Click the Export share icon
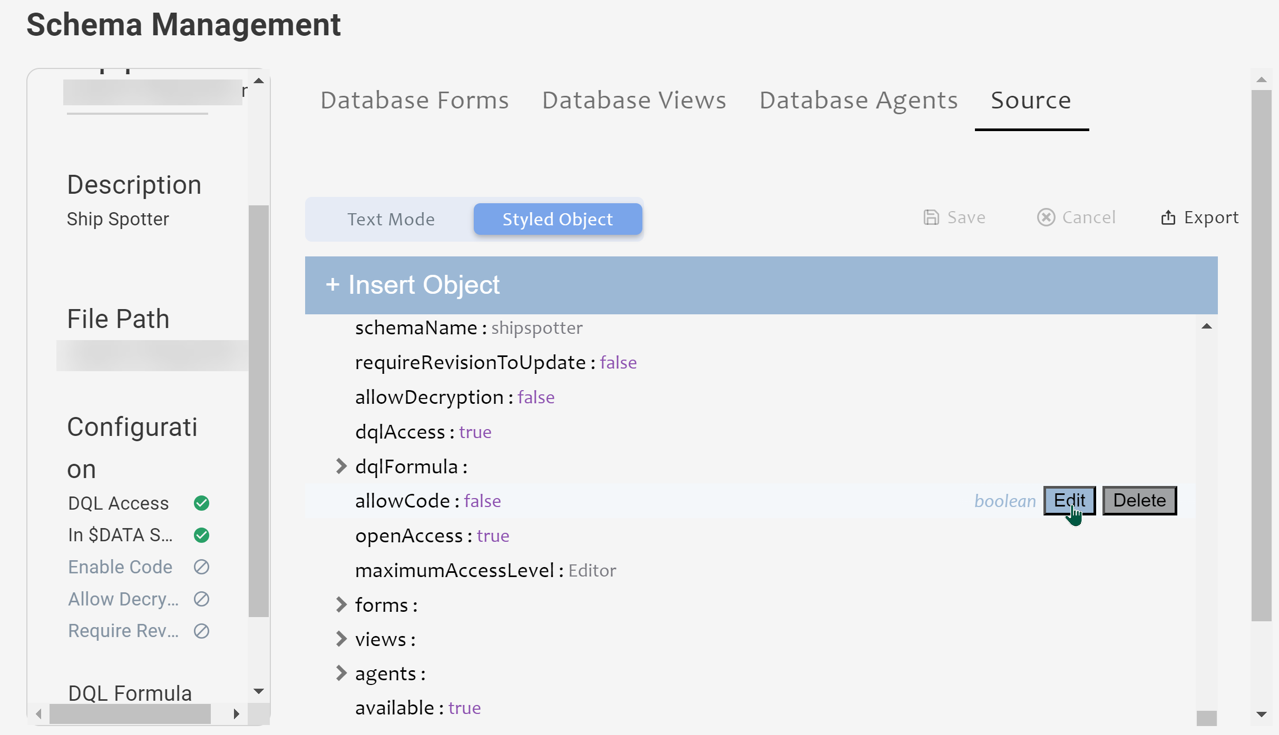 [1168, 217]
